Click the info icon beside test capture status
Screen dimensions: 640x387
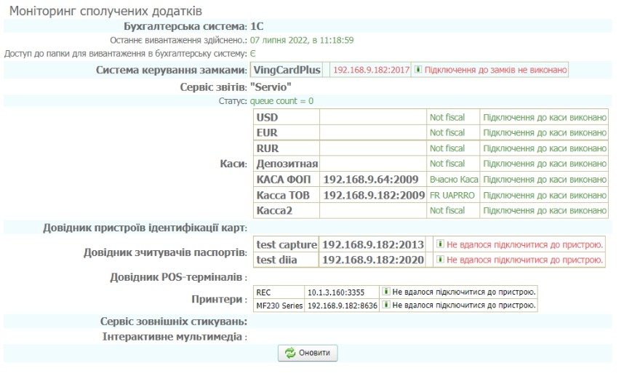(439, 244)
